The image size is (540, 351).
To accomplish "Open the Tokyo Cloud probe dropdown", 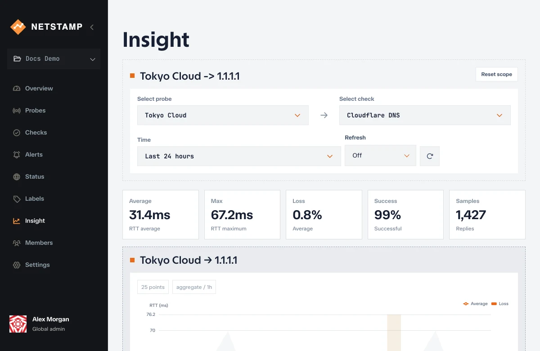I will [223, 115].
